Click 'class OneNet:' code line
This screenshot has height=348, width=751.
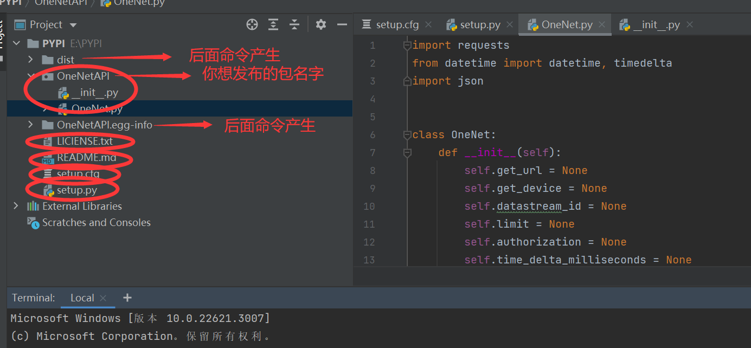[454, 135]
